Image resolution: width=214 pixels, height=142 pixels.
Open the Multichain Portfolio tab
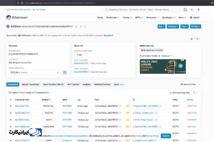102,84
